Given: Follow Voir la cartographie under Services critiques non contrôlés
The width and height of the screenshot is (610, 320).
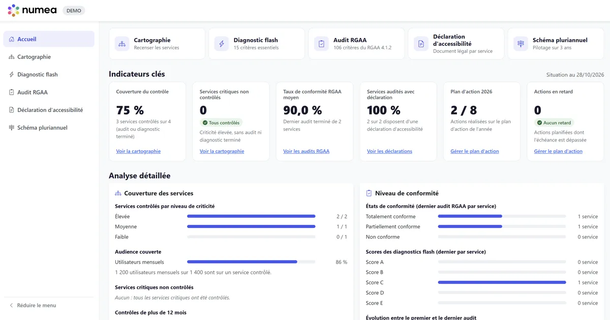Looking at the screenshot, I should [222, 151].
